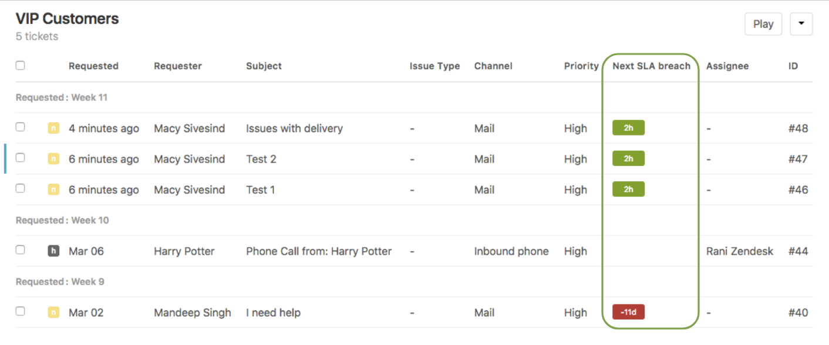Image resolution: width=829 pixels, height=345 pixels.
Task: Click the green 2h SLA badge for ticket #46
Action: coord(628,190)
